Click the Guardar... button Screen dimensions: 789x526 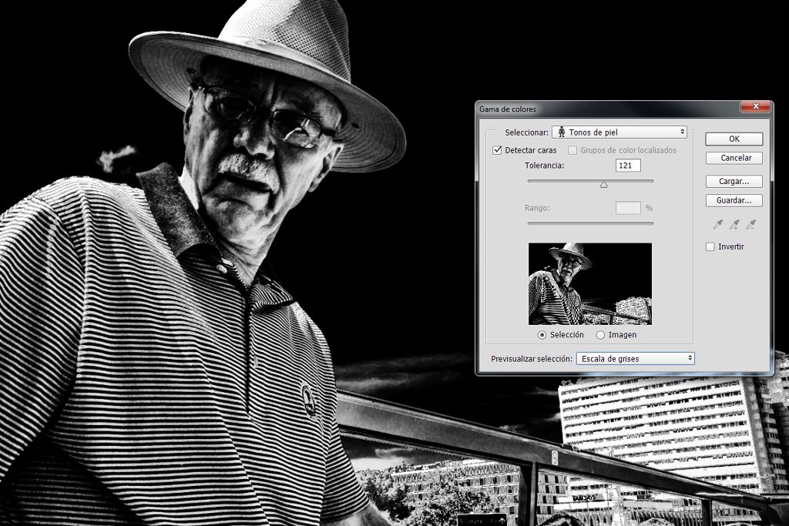[x=734, y=200]
